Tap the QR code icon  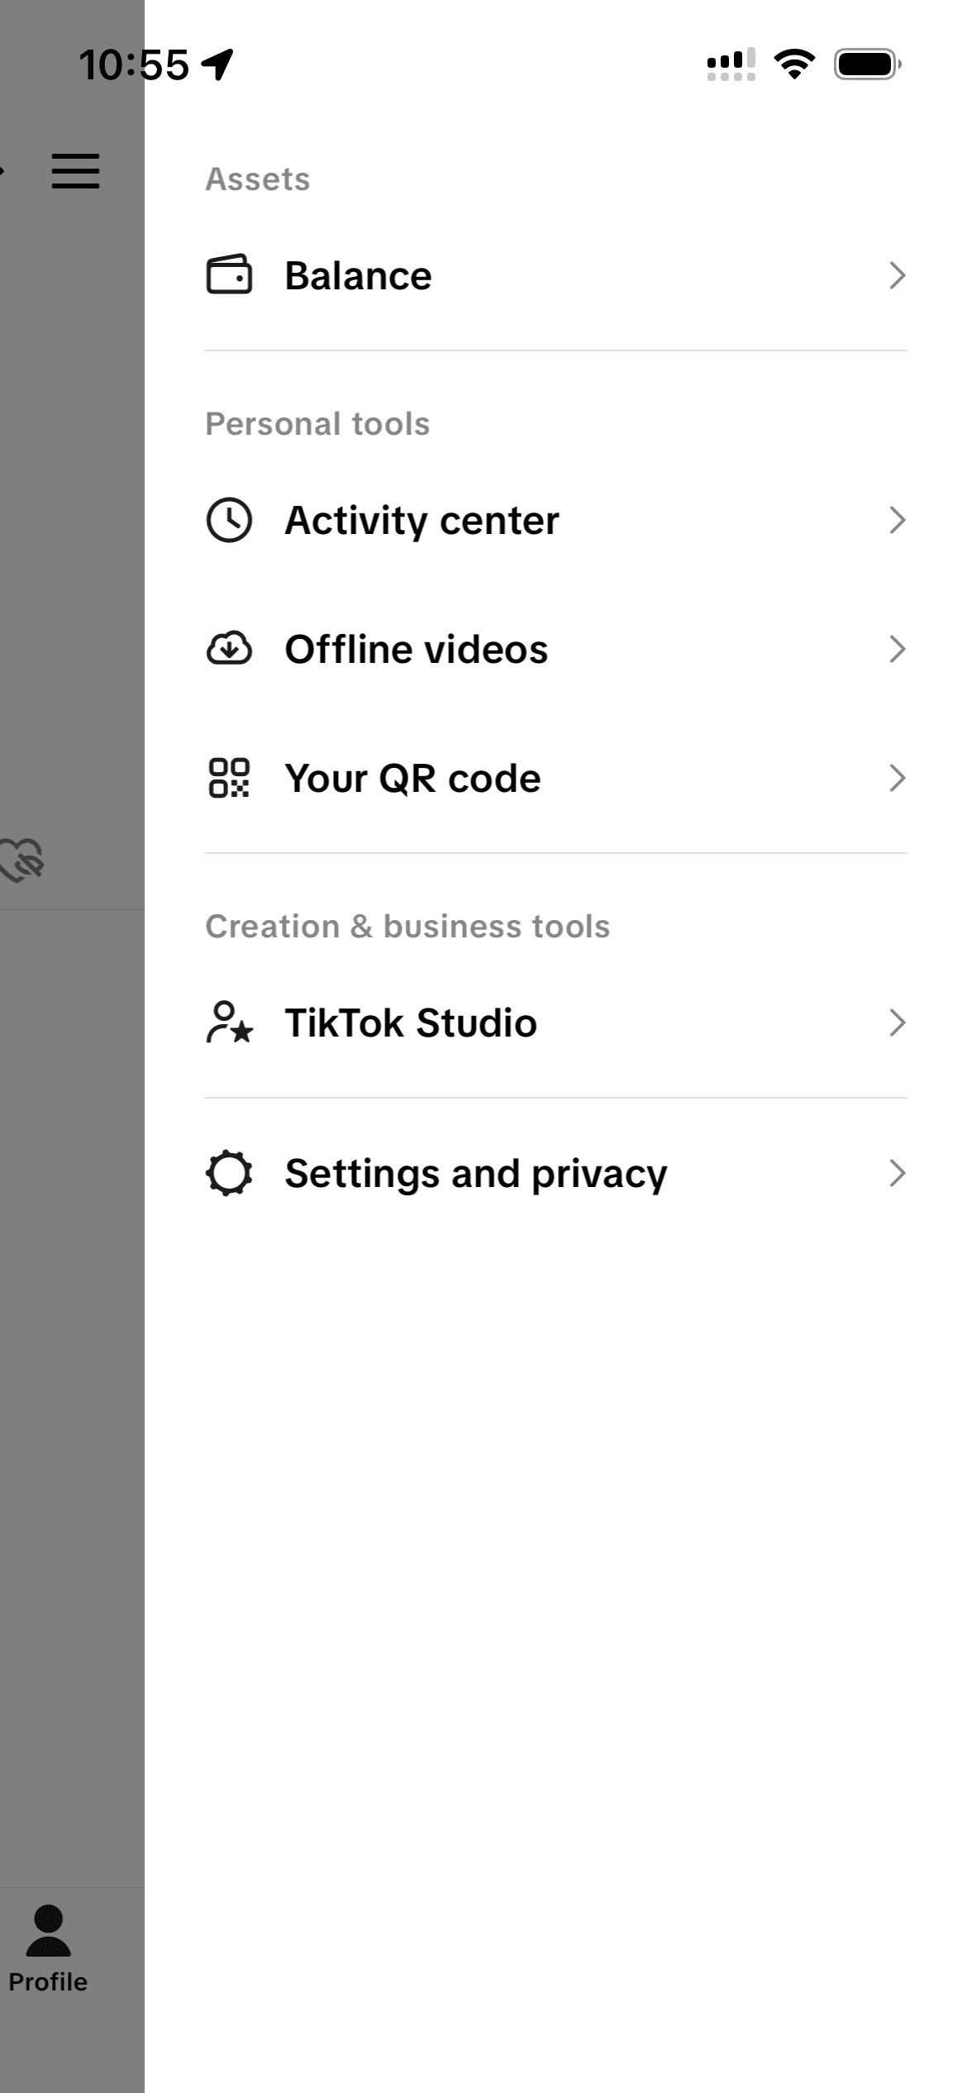tap(229, 778)
